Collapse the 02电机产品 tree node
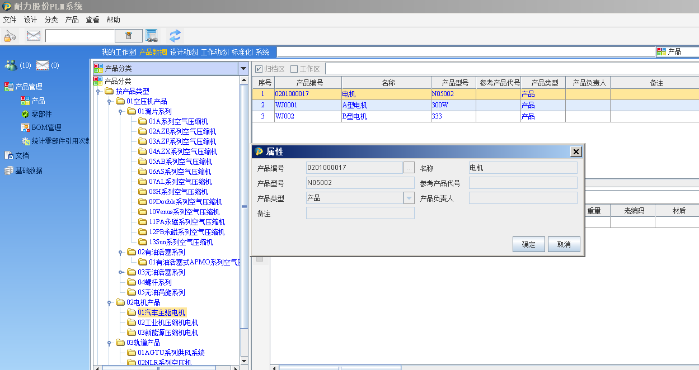This screenshot has width=699, height=370. pos(110,302)
